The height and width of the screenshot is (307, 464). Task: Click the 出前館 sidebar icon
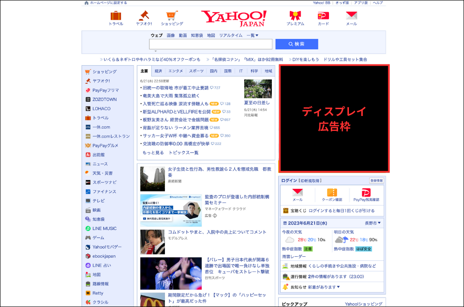(88, 155)
